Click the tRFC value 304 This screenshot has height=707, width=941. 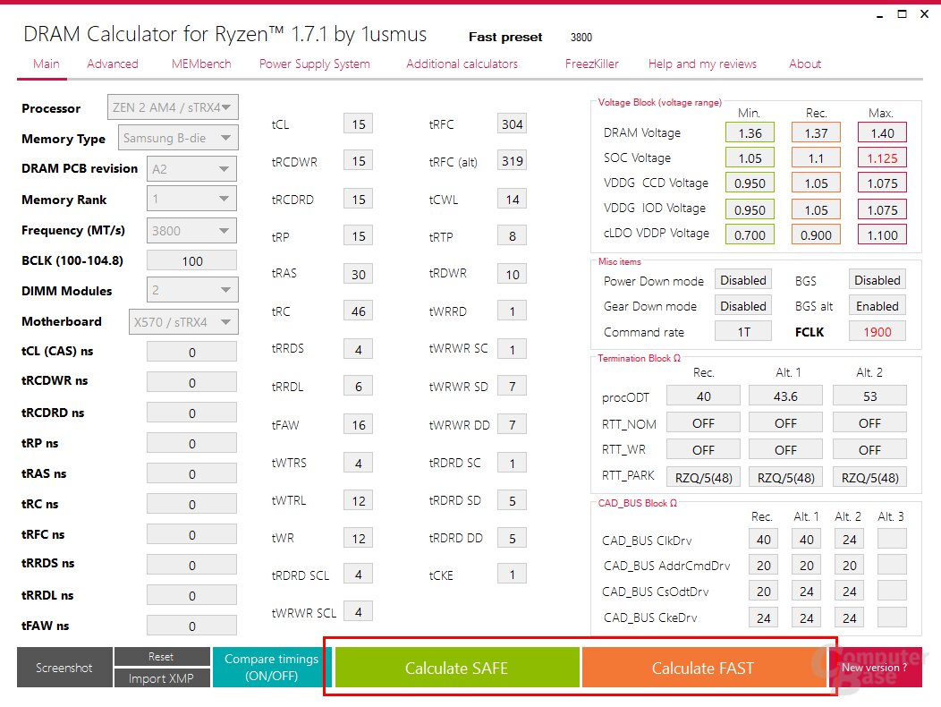pyautogui.click(x=512, y=124)
